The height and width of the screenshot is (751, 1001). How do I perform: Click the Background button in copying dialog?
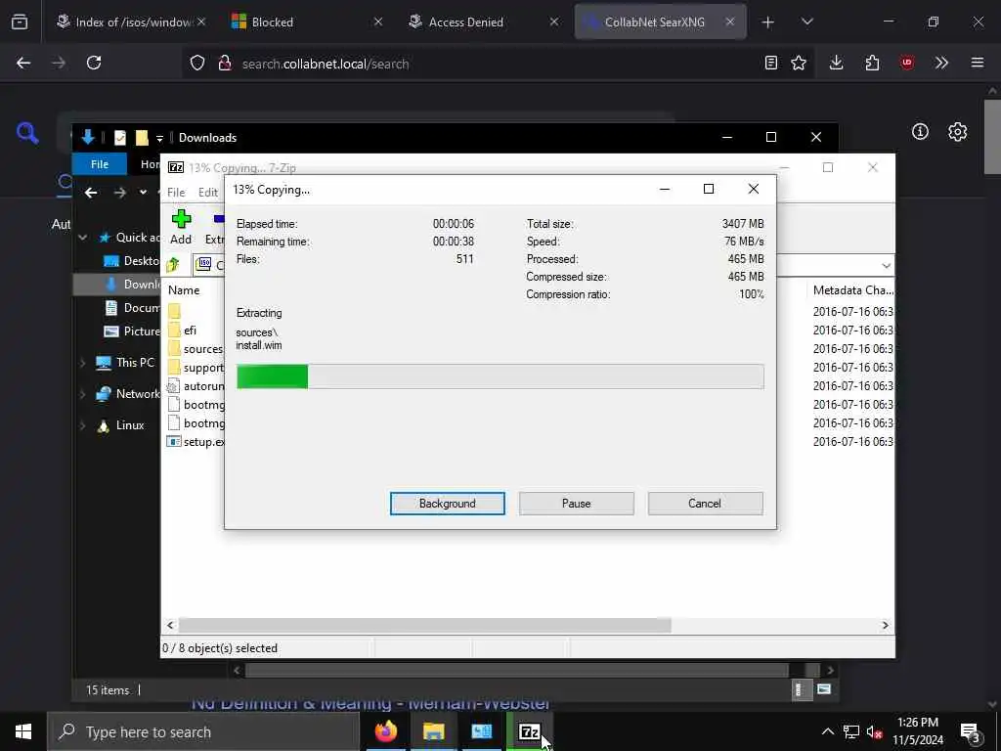447,504
